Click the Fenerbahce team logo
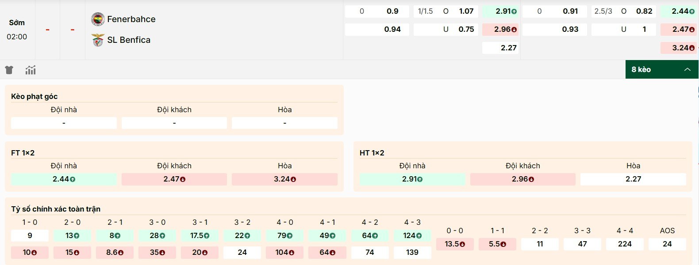Viewport: 699px width, 265px height. (x=98, y=19)
